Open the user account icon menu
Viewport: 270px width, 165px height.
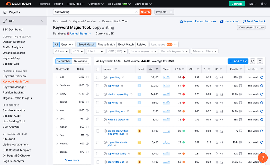(264, 4)
